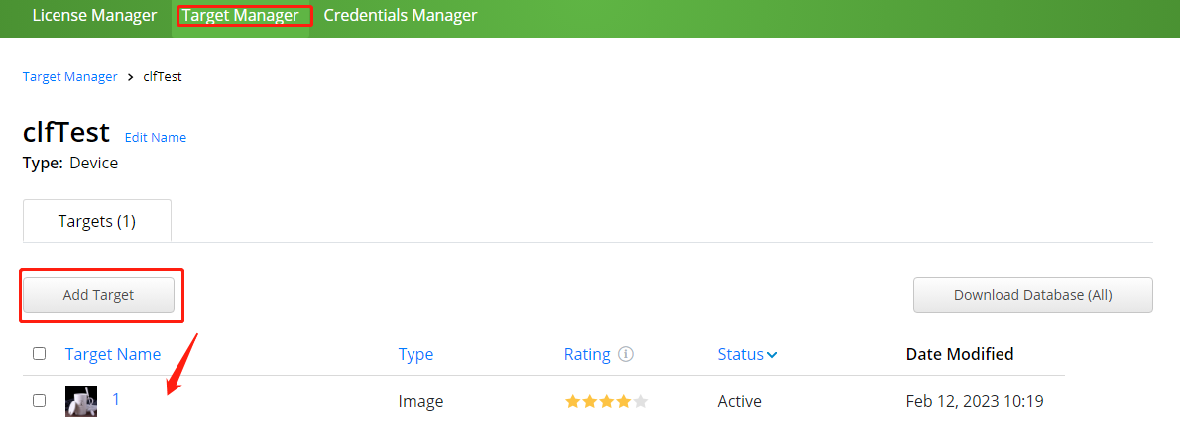Tick the select-all targets checkbox in header

[39, 354]
